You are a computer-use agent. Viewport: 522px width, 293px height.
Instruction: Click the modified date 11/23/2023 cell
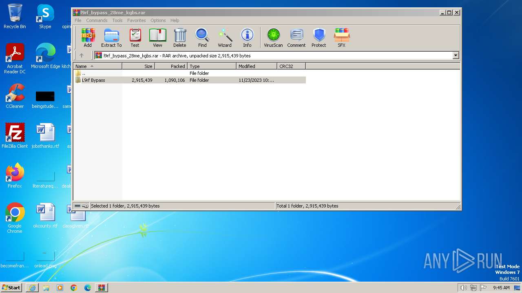pyautogui.click(x=257, y=80)
